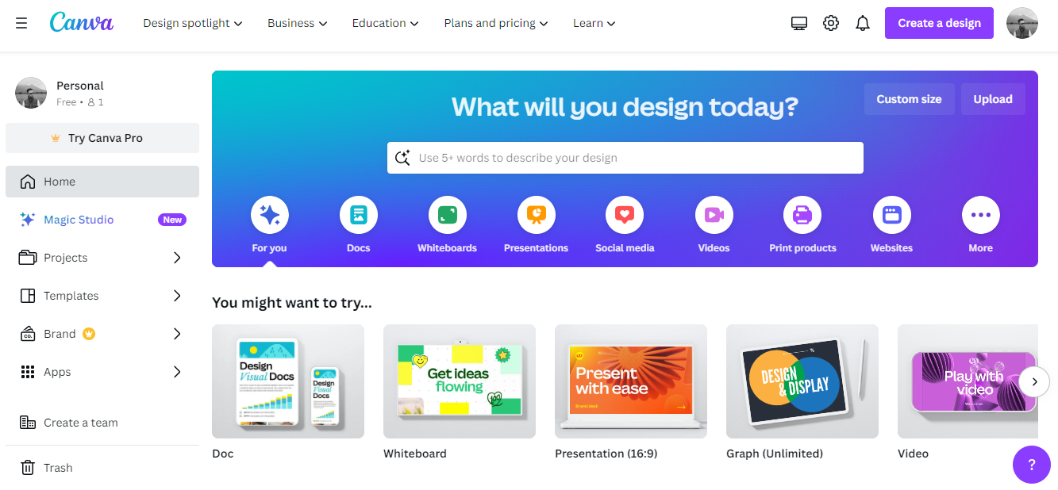Select the Whiteboards category icon

[448, 215]
